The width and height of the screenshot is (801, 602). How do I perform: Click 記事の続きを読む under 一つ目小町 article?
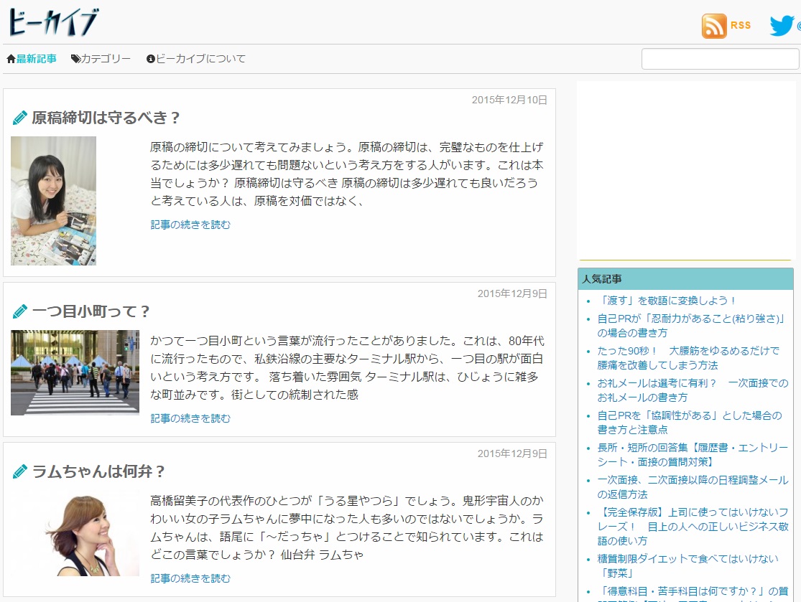[190, 418]
